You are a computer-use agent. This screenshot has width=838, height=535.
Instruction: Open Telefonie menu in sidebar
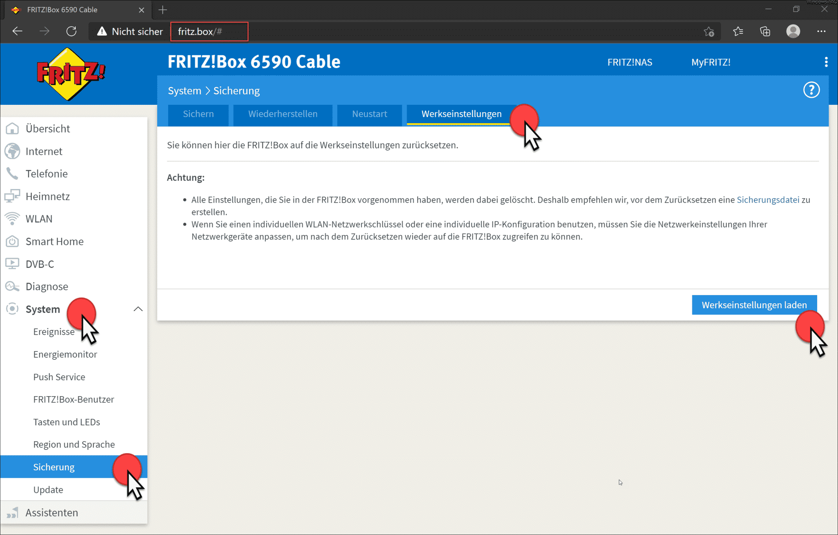click(47, 174)
